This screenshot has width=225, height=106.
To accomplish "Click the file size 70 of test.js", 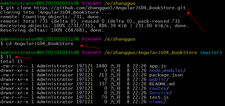I will [104, 97].
